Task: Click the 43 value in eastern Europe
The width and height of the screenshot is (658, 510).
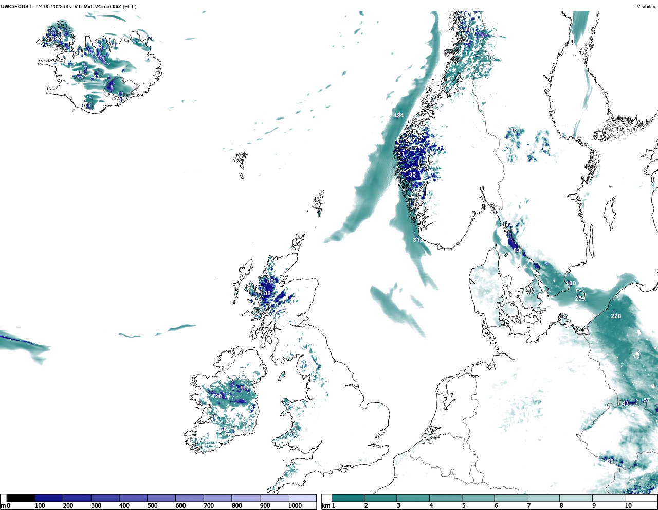Action: click(625, 403)
